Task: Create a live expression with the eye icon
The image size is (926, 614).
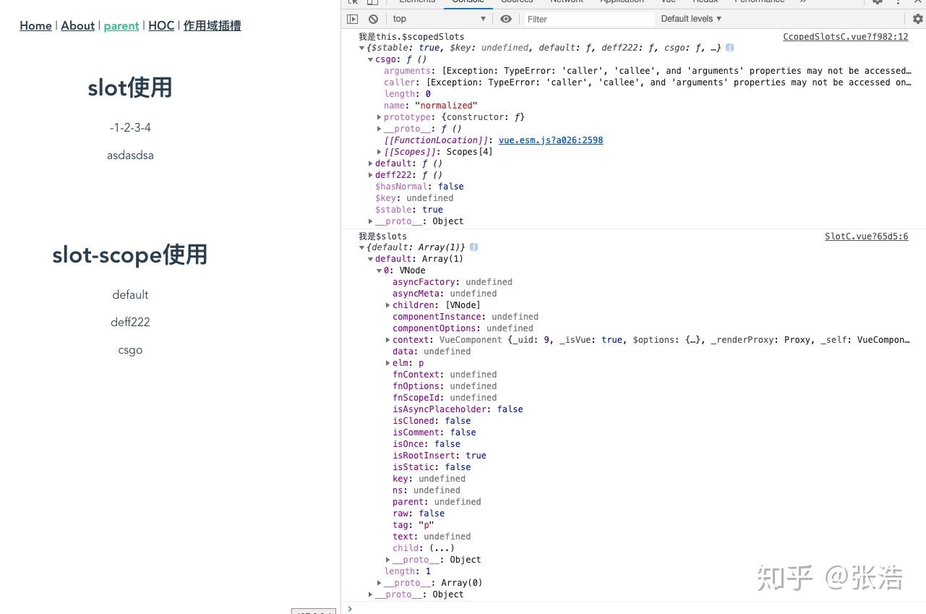Action: pos(506,19)
